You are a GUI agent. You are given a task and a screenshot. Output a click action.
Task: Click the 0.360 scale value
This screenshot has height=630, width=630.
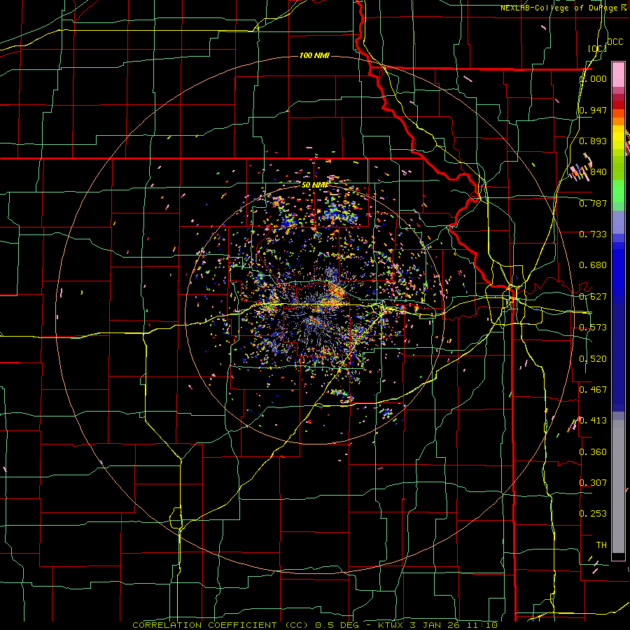click(593, 452)
